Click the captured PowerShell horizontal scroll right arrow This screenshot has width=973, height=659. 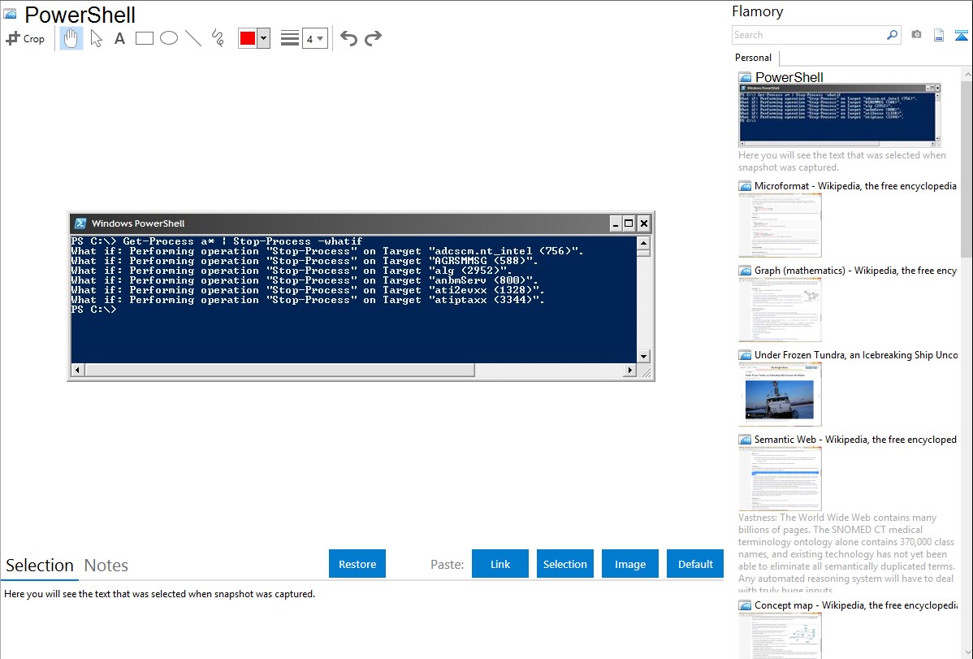tap(629, 371)
